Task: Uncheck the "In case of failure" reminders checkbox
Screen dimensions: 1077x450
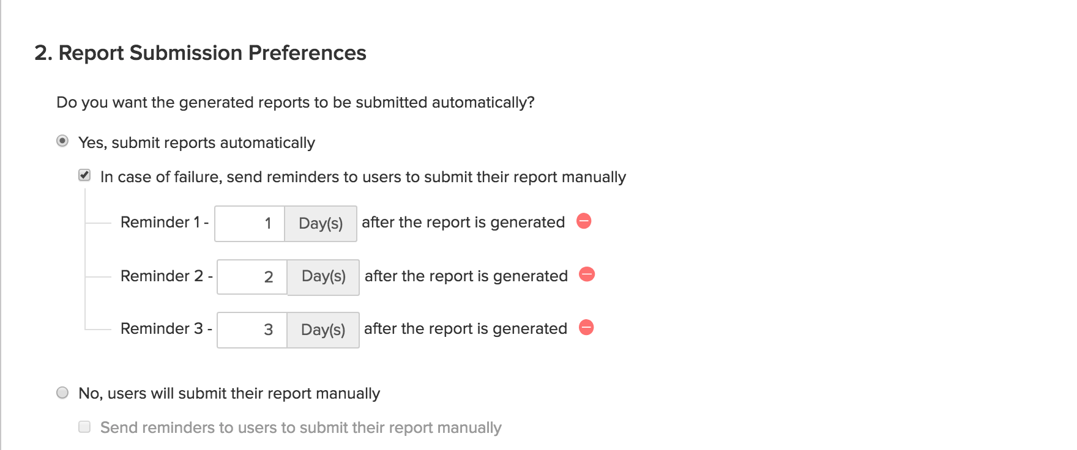Action: (x=84, y=175)
